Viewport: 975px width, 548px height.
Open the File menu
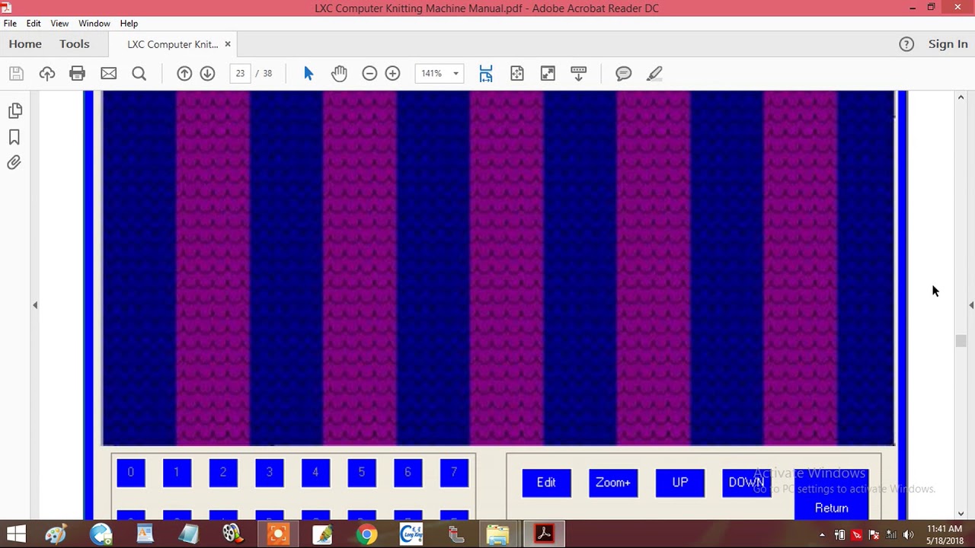point(10,24)
